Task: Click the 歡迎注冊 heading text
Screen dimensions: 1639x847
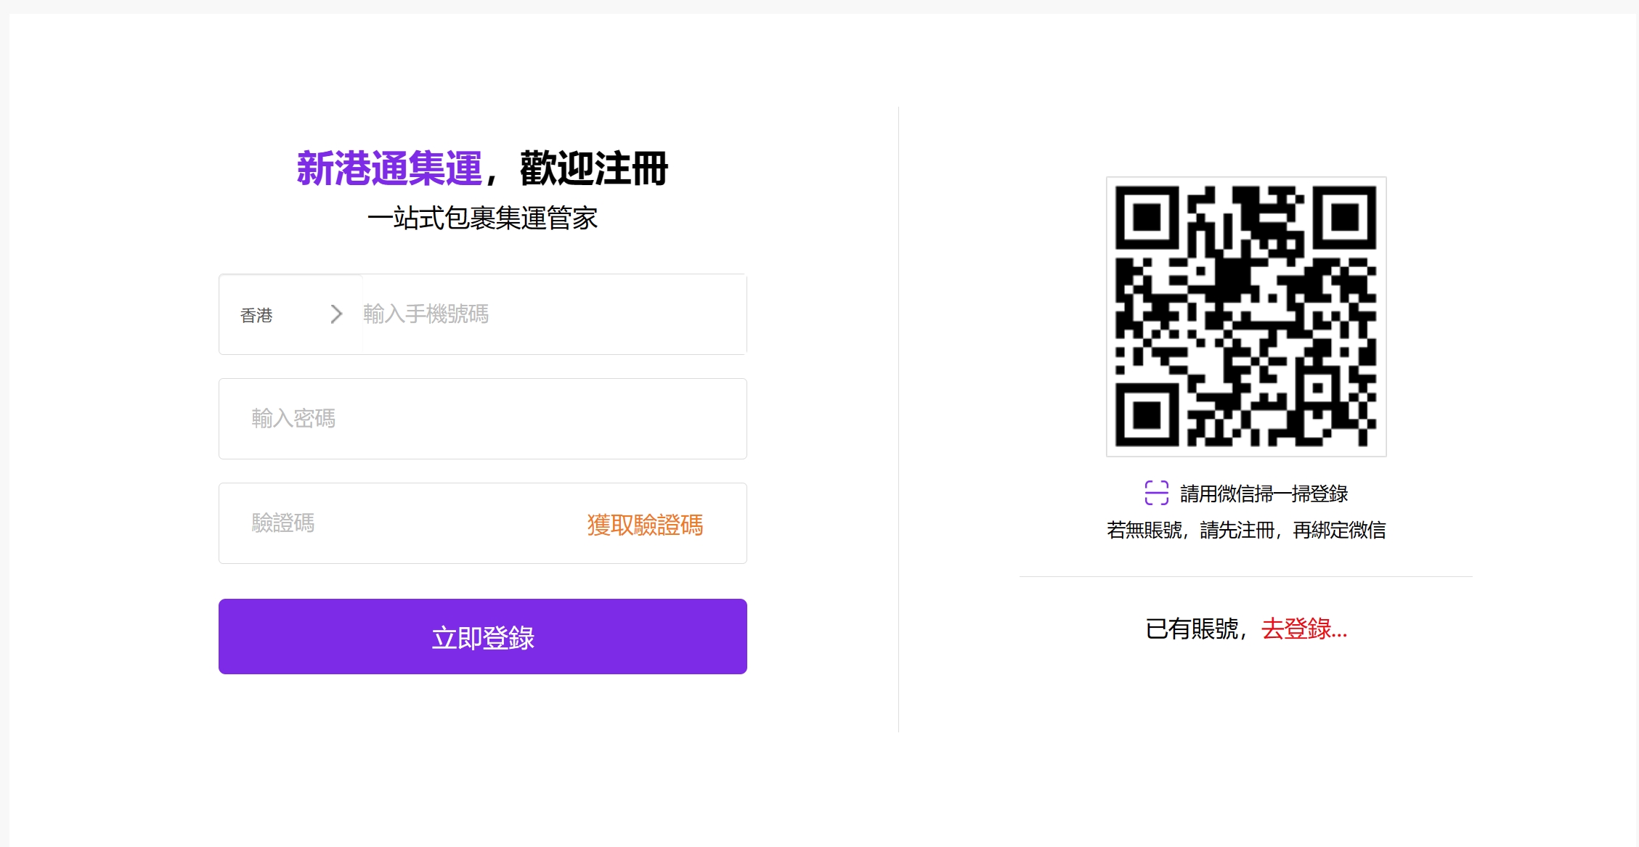Action: 594,168
